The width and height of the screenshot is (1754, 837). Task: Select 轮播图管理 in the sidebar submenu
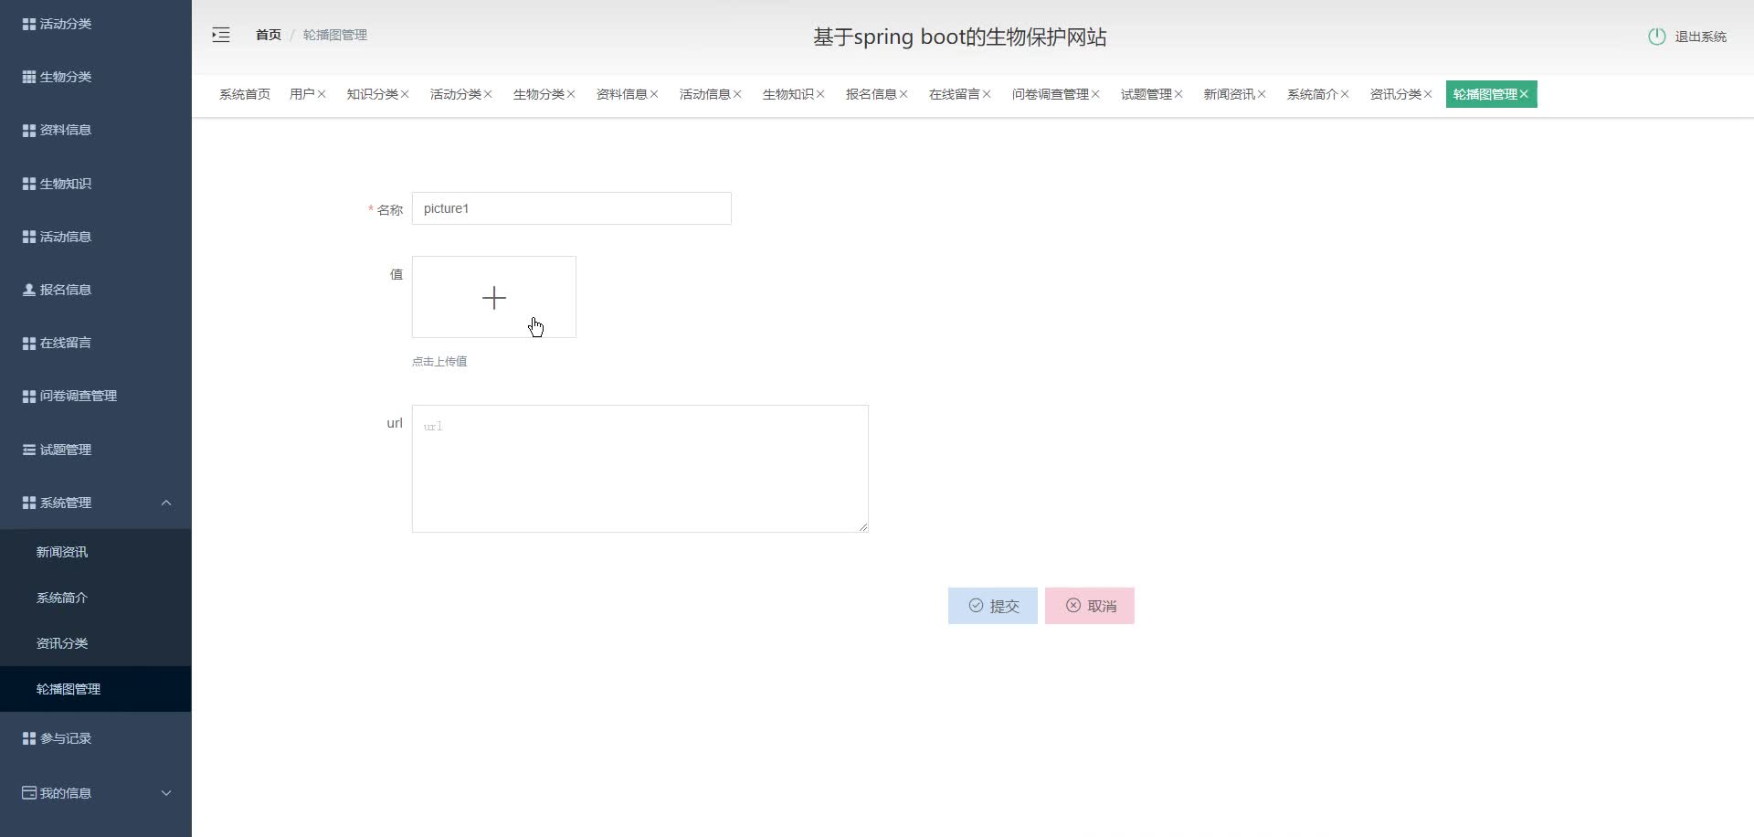(96, 689)
